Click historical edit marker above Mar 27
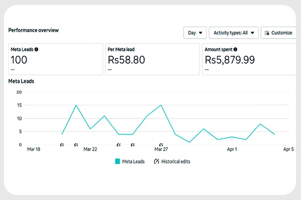Image resolution: width=301 pixels, height=200 pixels. (161, 144)
